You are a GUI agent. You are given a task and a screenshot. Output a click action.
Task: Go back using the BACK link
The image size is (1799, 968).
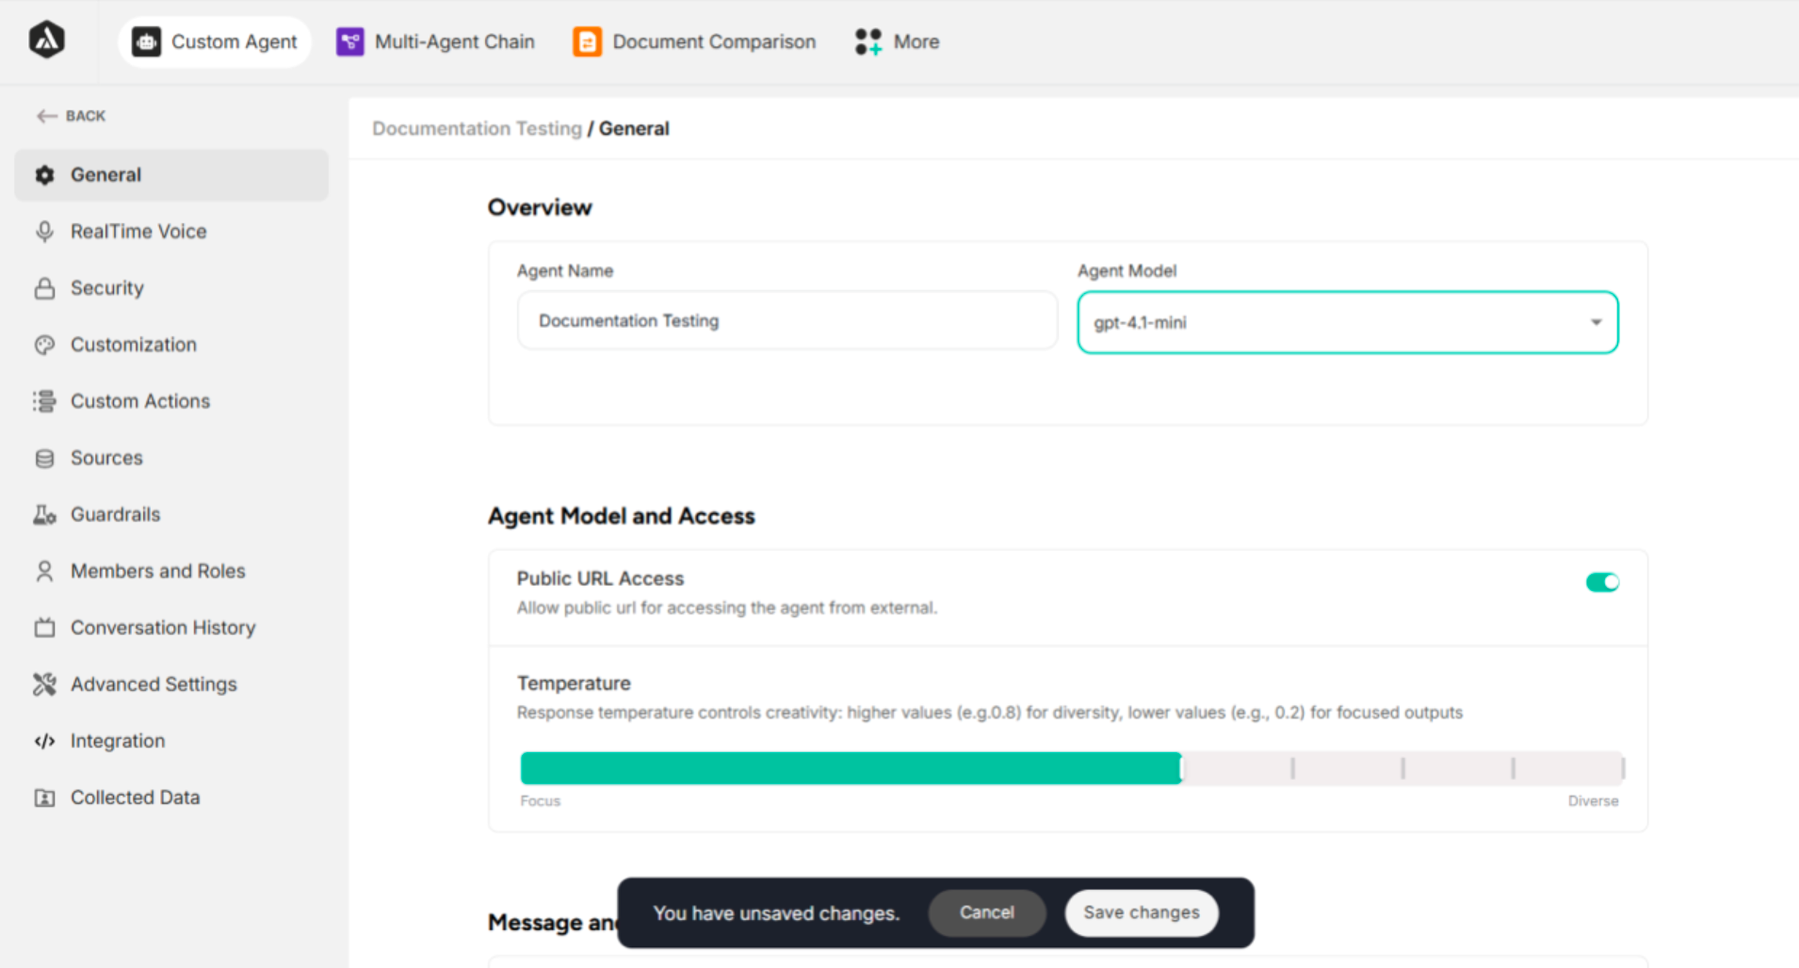pos(72,116)
